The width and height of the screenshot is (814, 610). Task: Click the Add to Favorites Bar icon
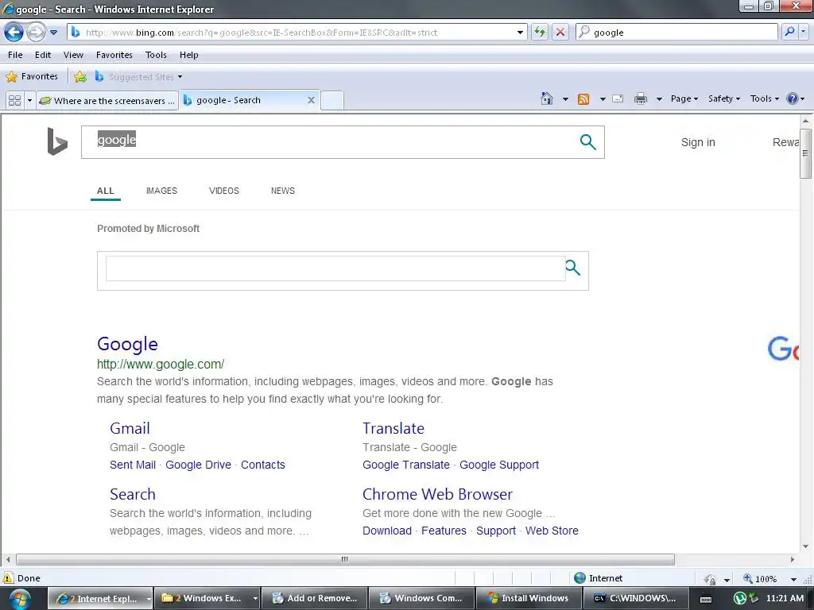[x=80, y=77]
